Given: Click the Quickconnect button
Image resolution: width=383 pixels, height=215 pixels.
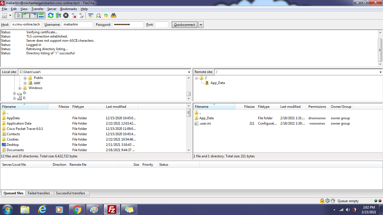Looking at the screenshot, I should tap(184, 25).
